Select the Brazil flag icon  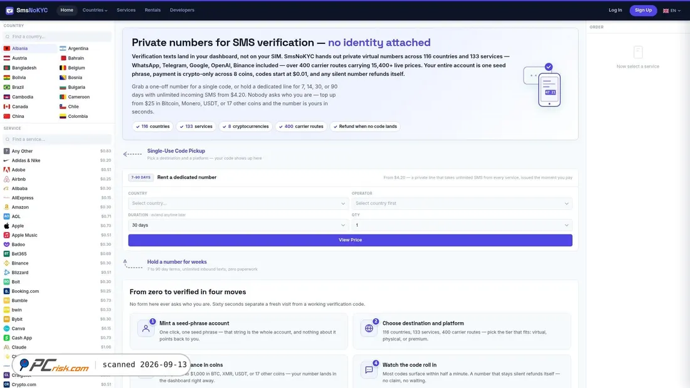click(7, 87)
